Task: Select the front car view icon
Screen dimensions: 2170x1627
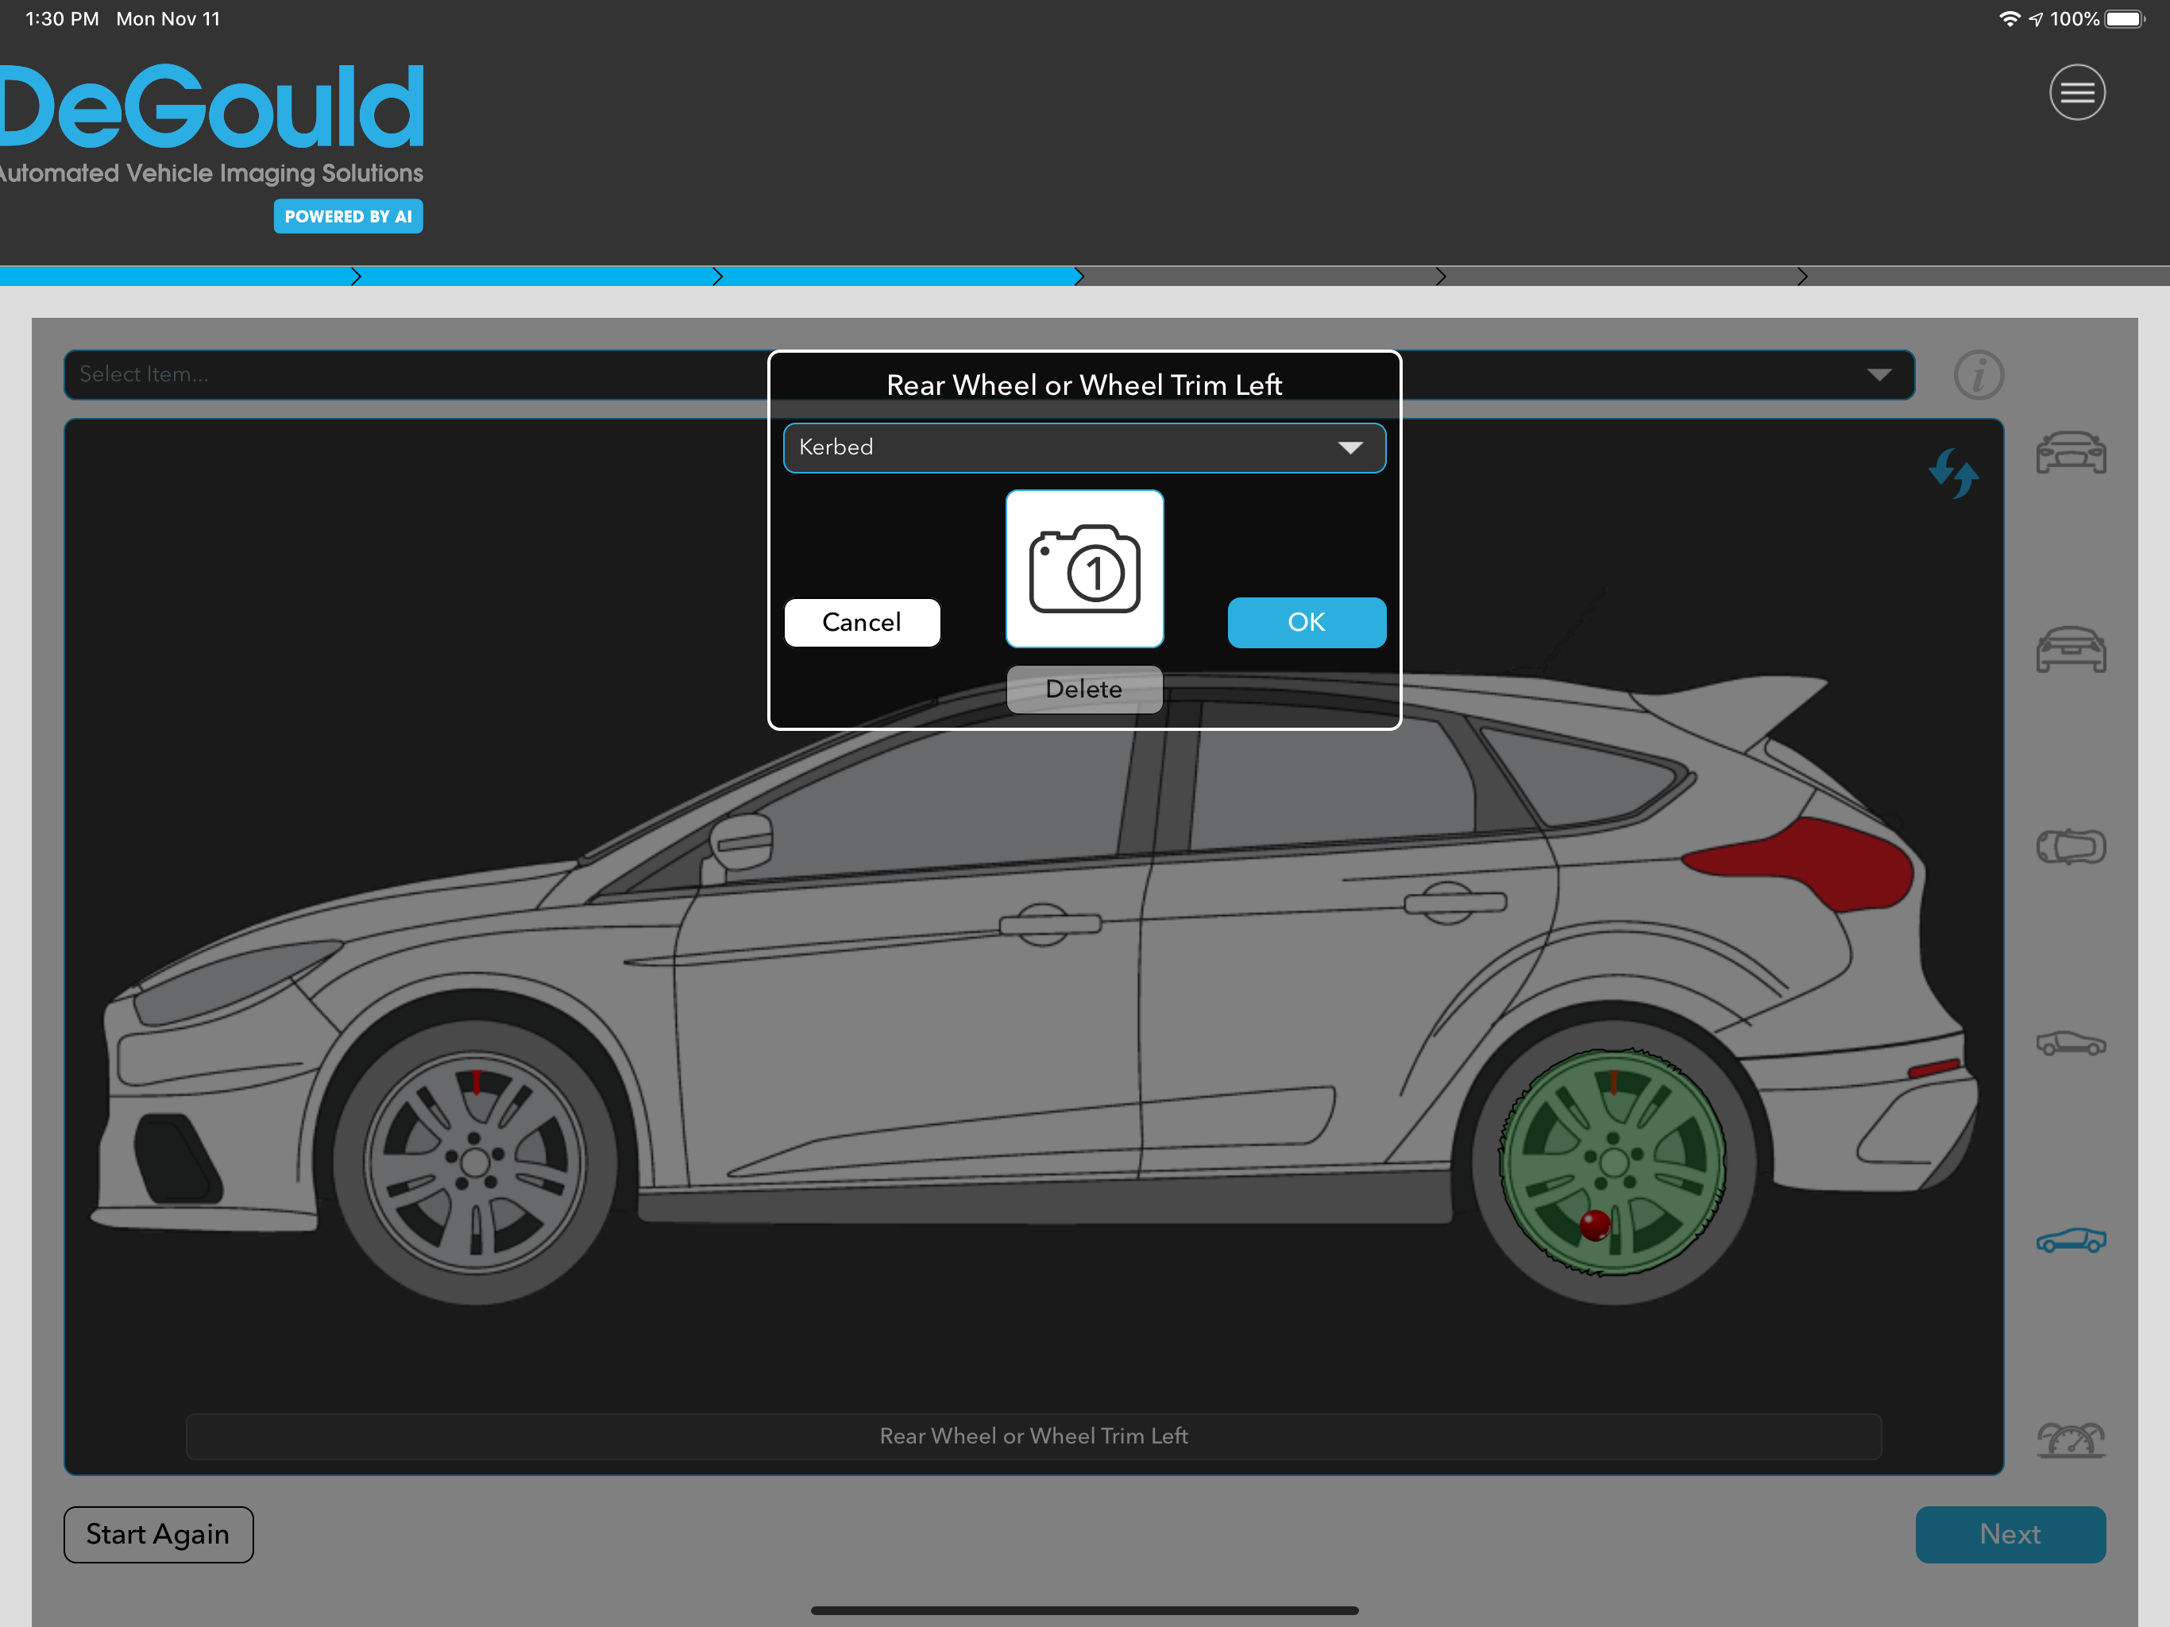Action: [2070, 454]
